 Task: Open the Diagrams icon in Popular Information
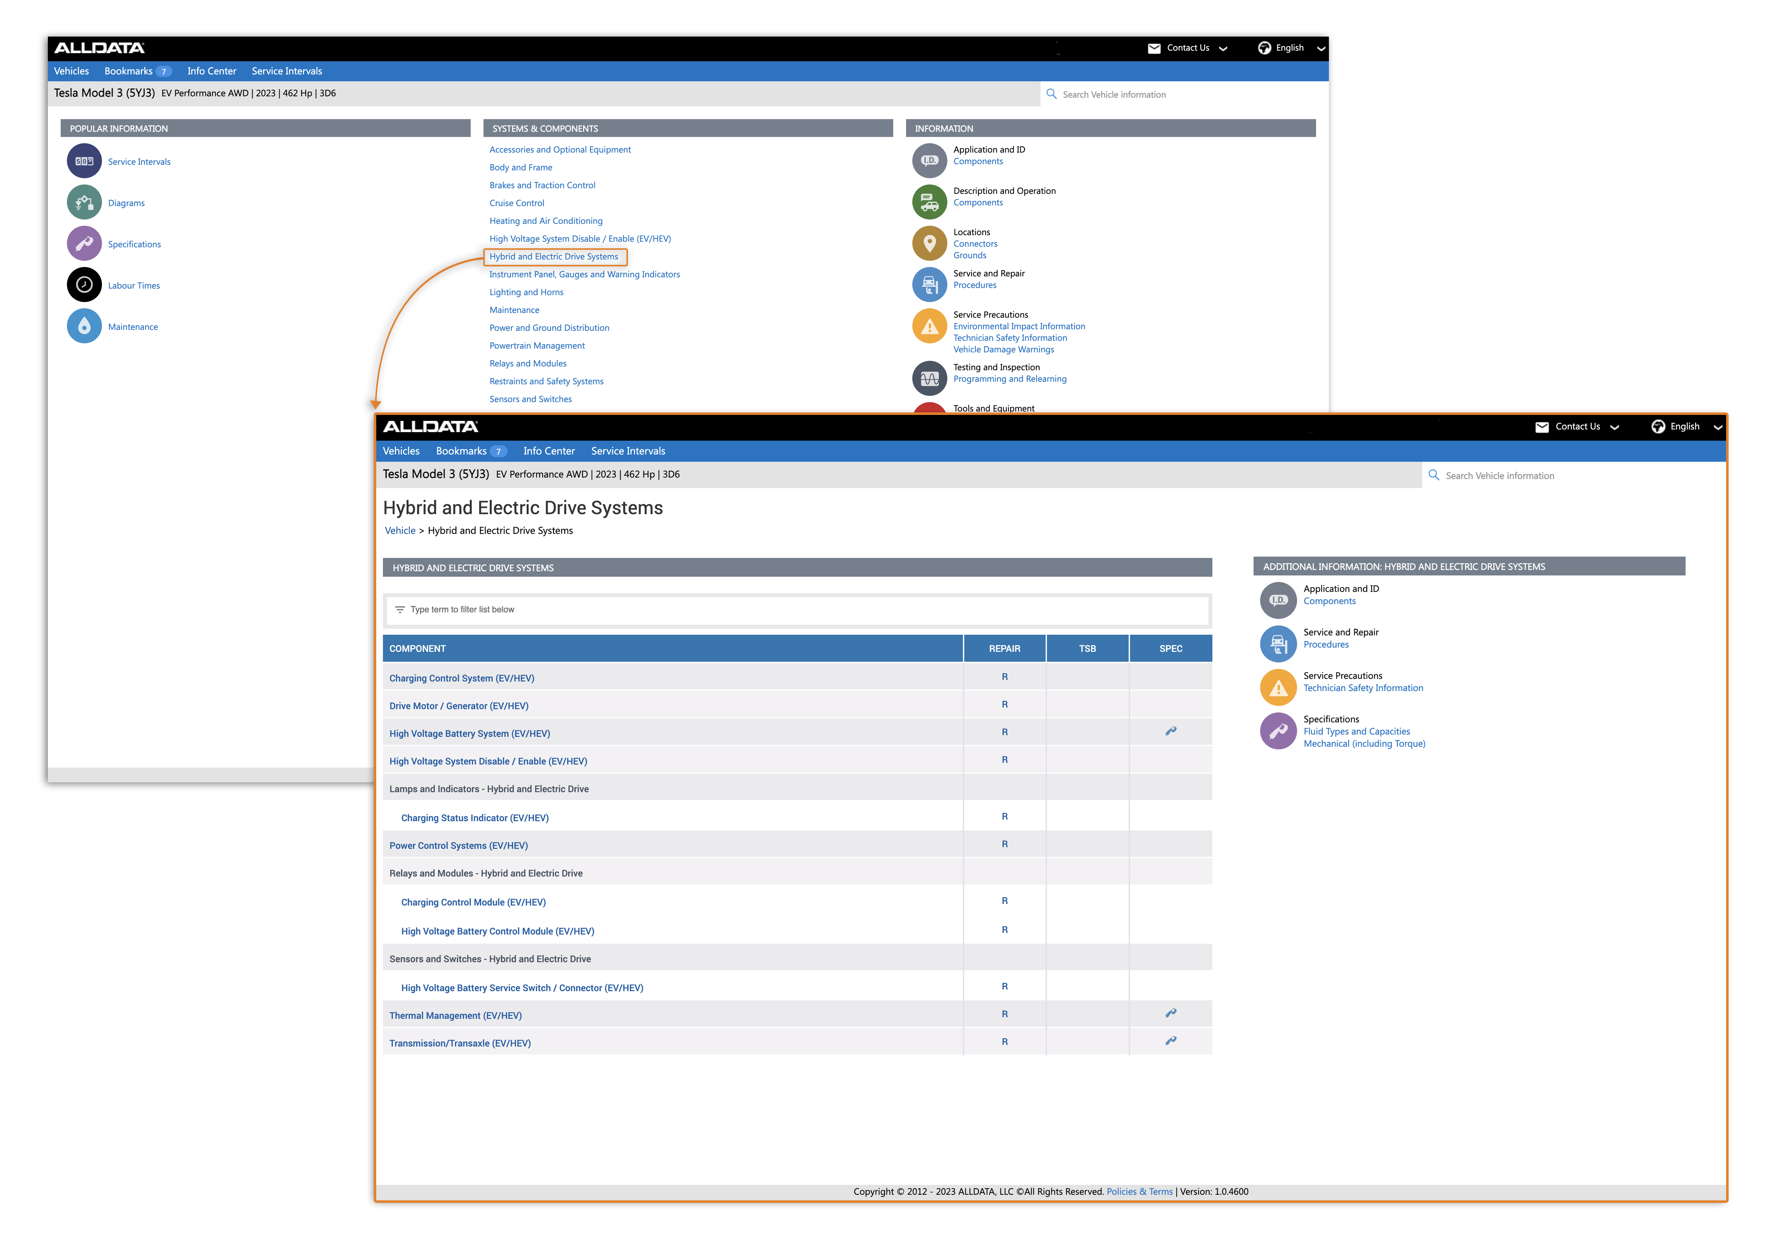84,202
